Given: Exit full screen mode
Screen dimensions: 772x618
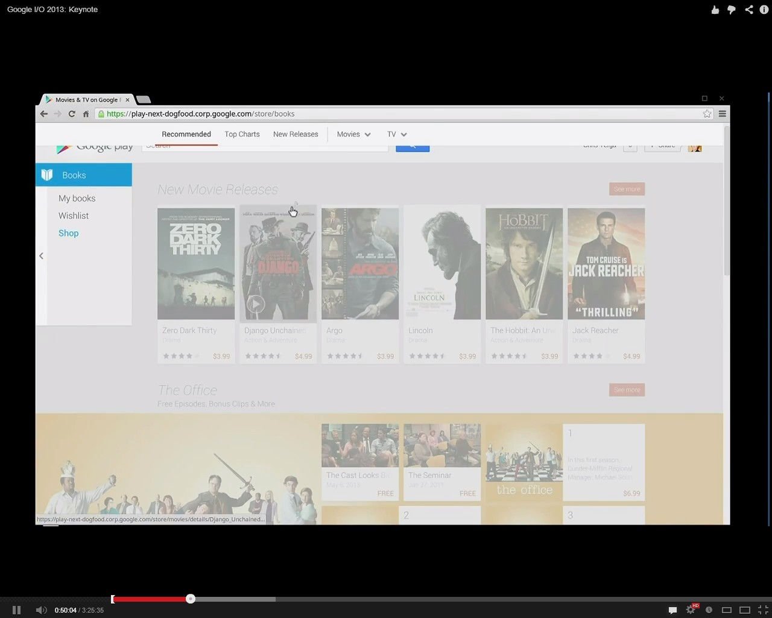Looking at the screenshot, I should coord(763,610).
